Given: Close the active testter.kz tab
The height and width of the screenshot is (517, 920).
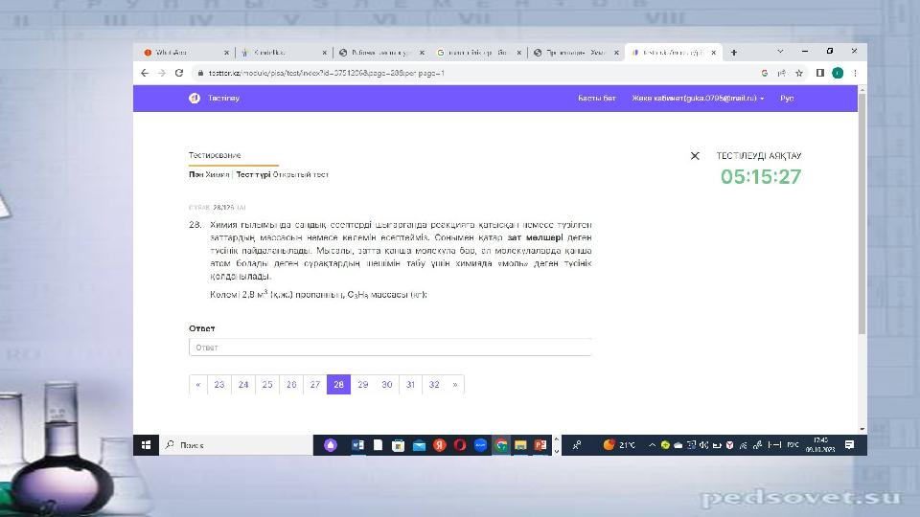Looking at the screenshot, I should 713,53.
